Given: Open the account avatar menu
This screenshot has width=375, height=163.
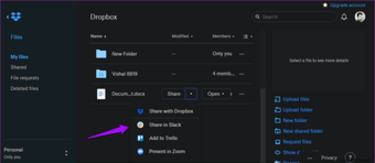Looking at the screenshot, I should pyautogui.click(x=360, y=17).
